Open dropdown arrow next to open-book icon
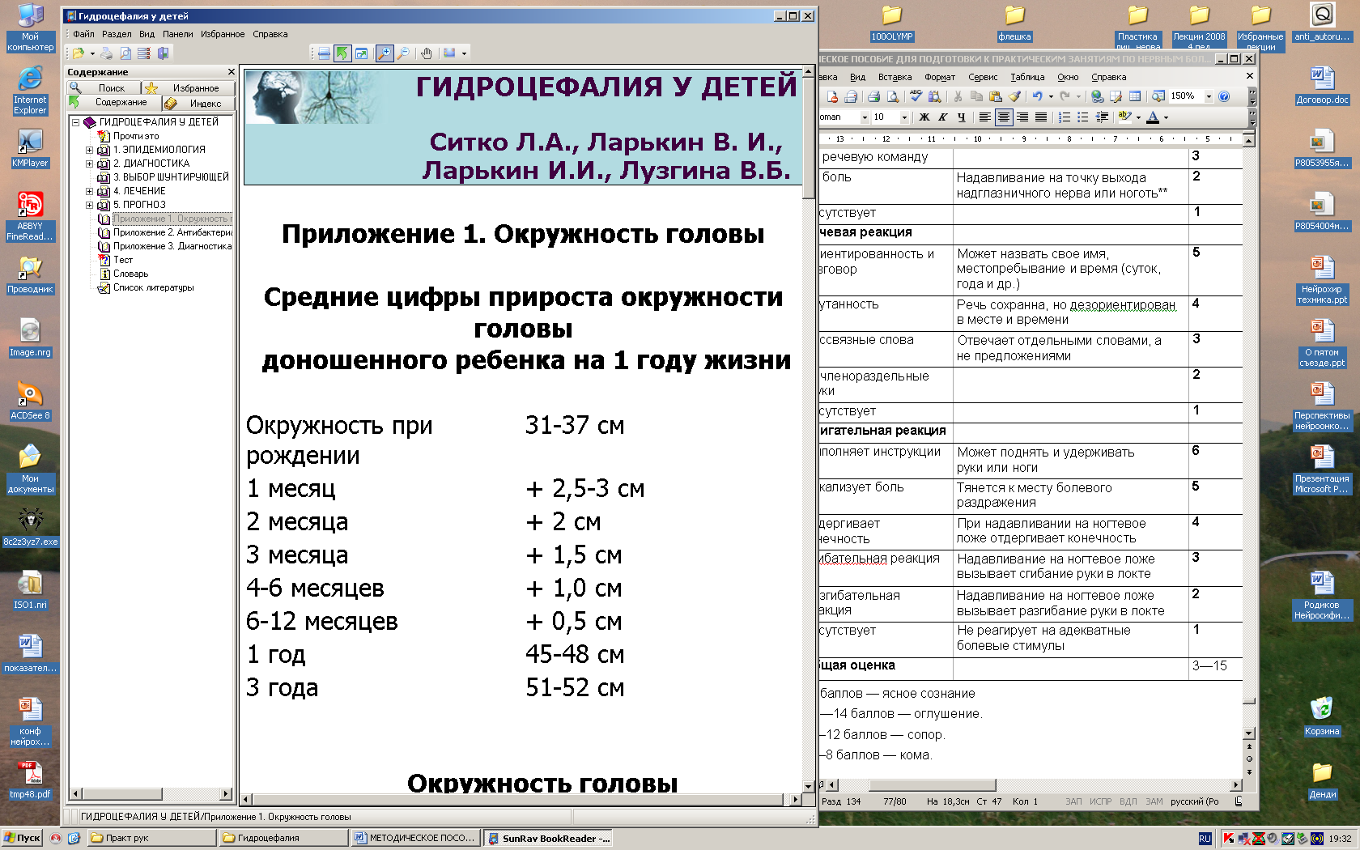The image size is (1360, 850). click(x=92, y=53)
